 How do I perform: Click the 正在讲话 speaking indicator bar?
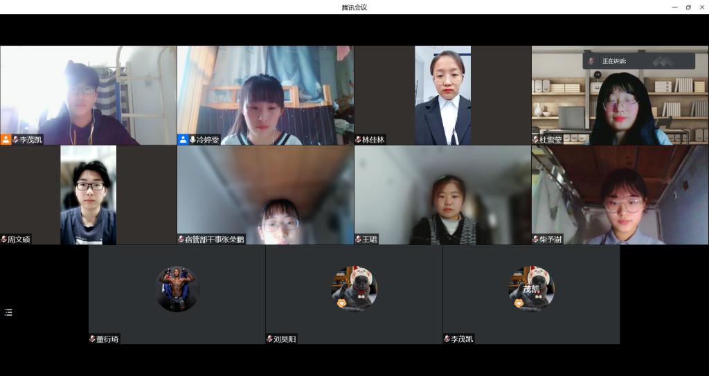[638, 61]
